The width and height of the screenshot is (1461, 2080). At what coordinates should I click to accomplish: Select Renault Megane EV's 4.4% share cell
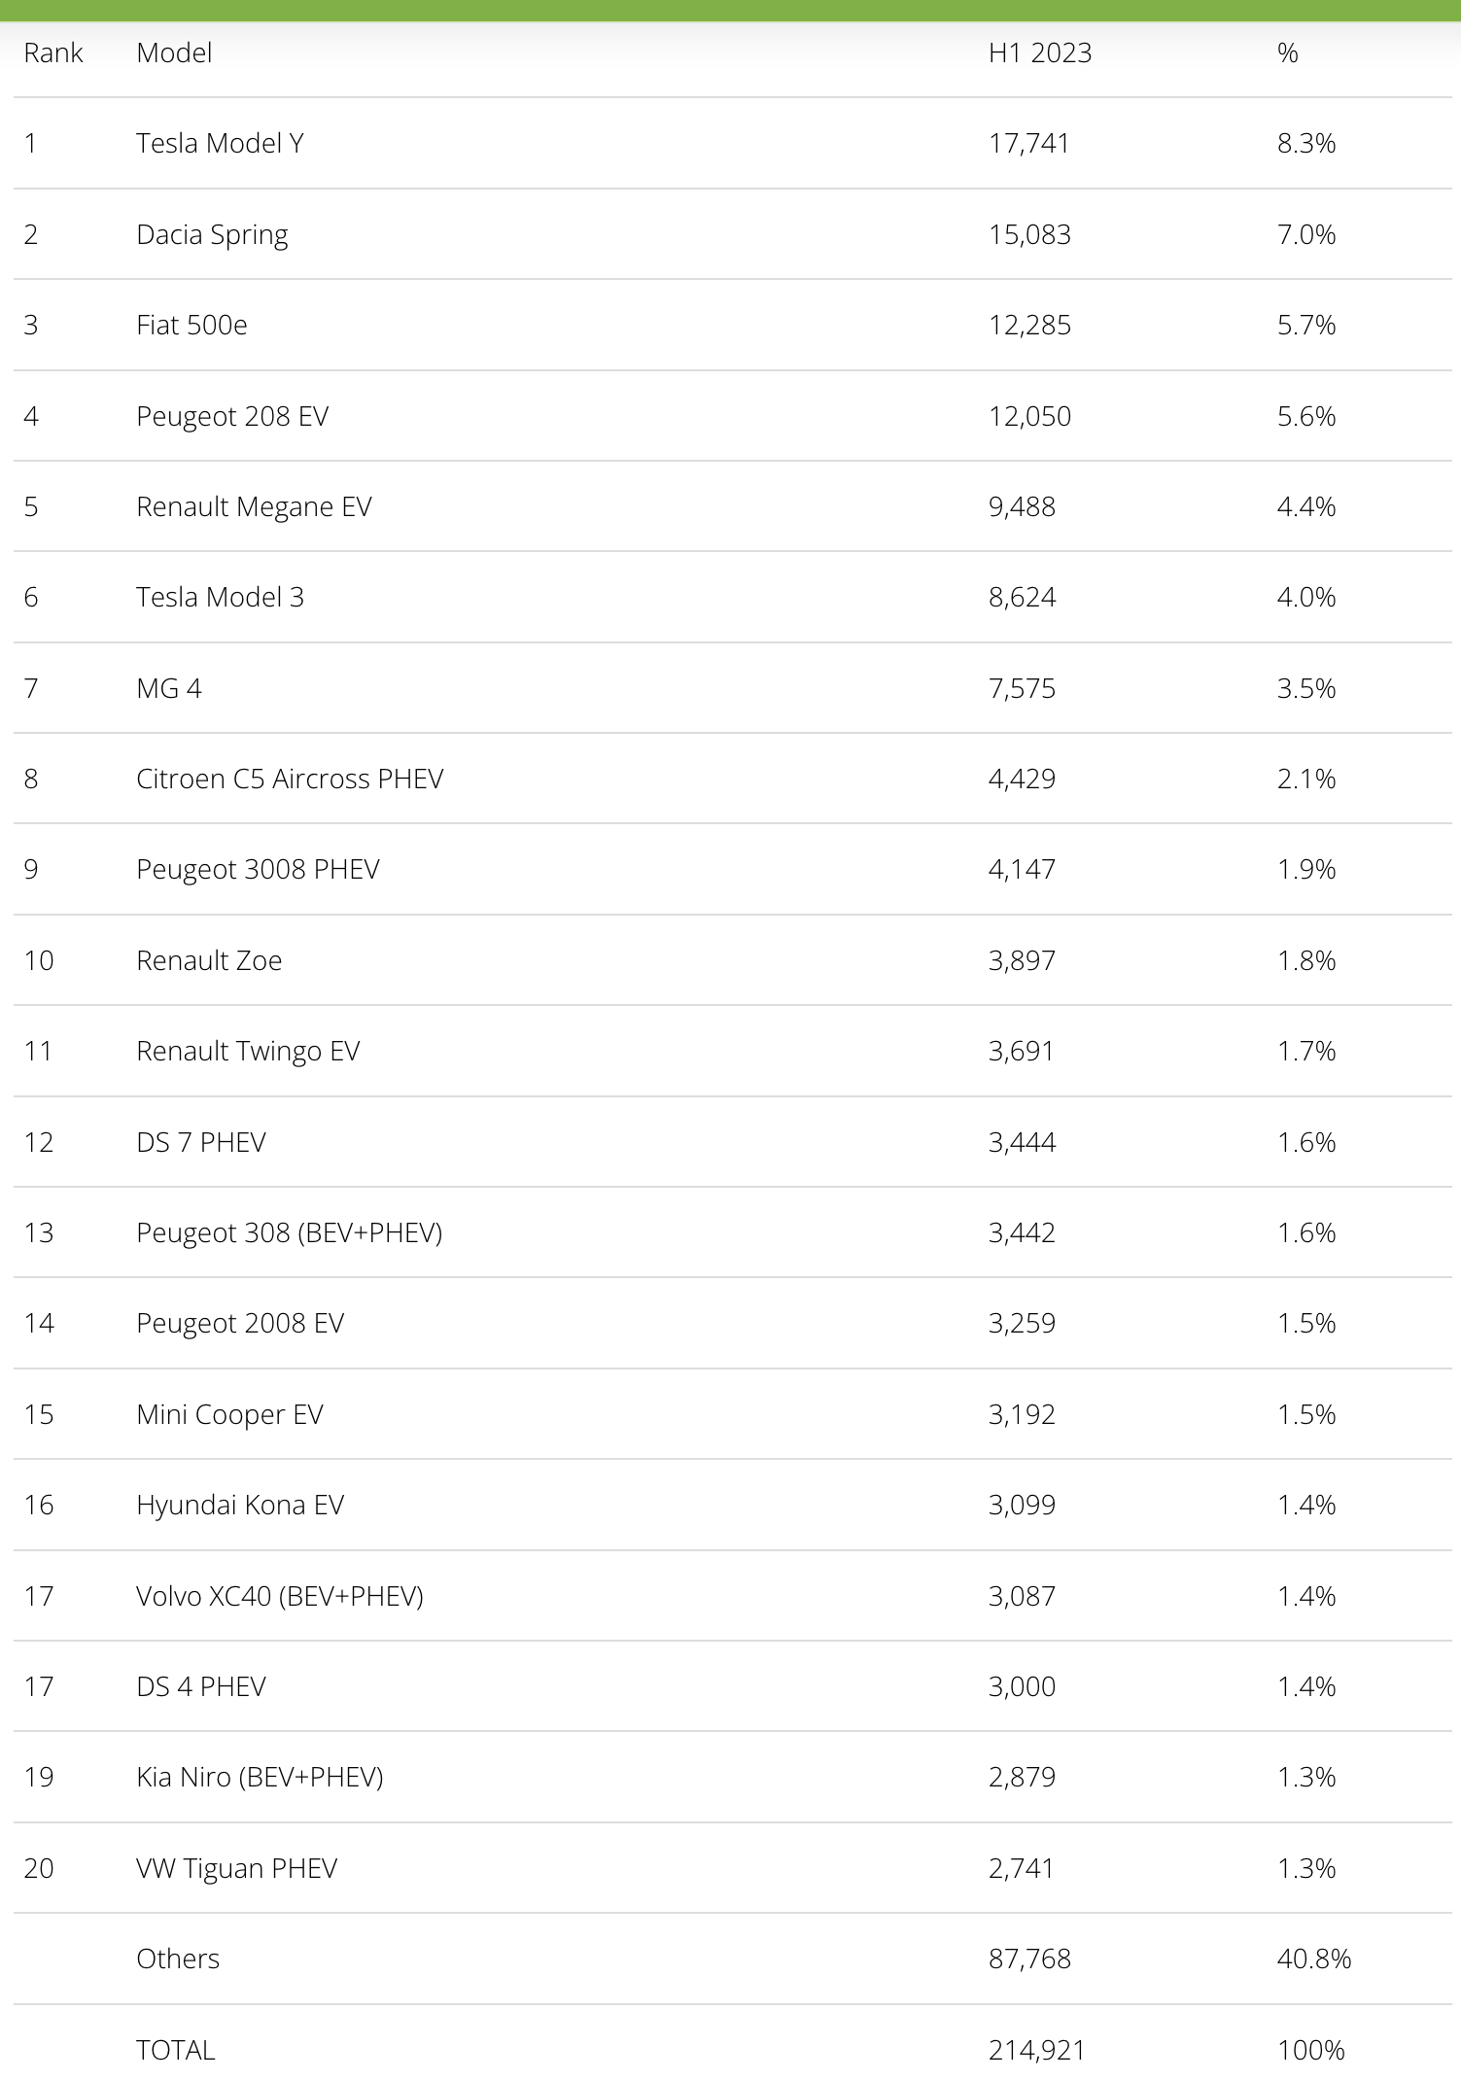point(1305,507)
